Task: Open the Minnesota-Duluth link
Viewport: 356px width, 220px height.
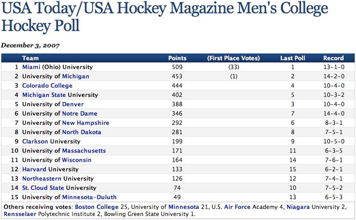Action: tap(89, 197)
